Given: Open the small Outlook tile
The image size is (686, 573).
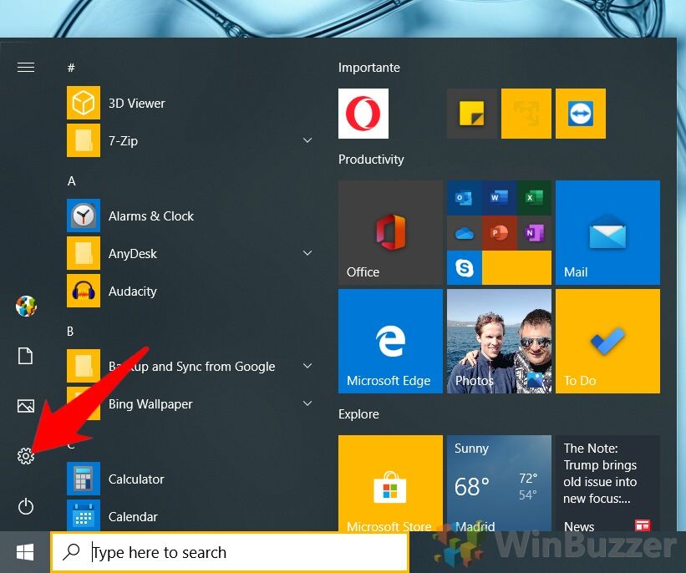Looking at the screenshot, I should click(465, 198).
